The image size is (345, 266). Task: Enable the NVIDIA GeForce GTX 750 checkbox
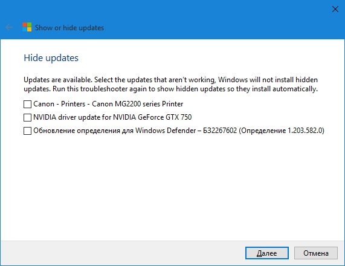tap(27, 117)
